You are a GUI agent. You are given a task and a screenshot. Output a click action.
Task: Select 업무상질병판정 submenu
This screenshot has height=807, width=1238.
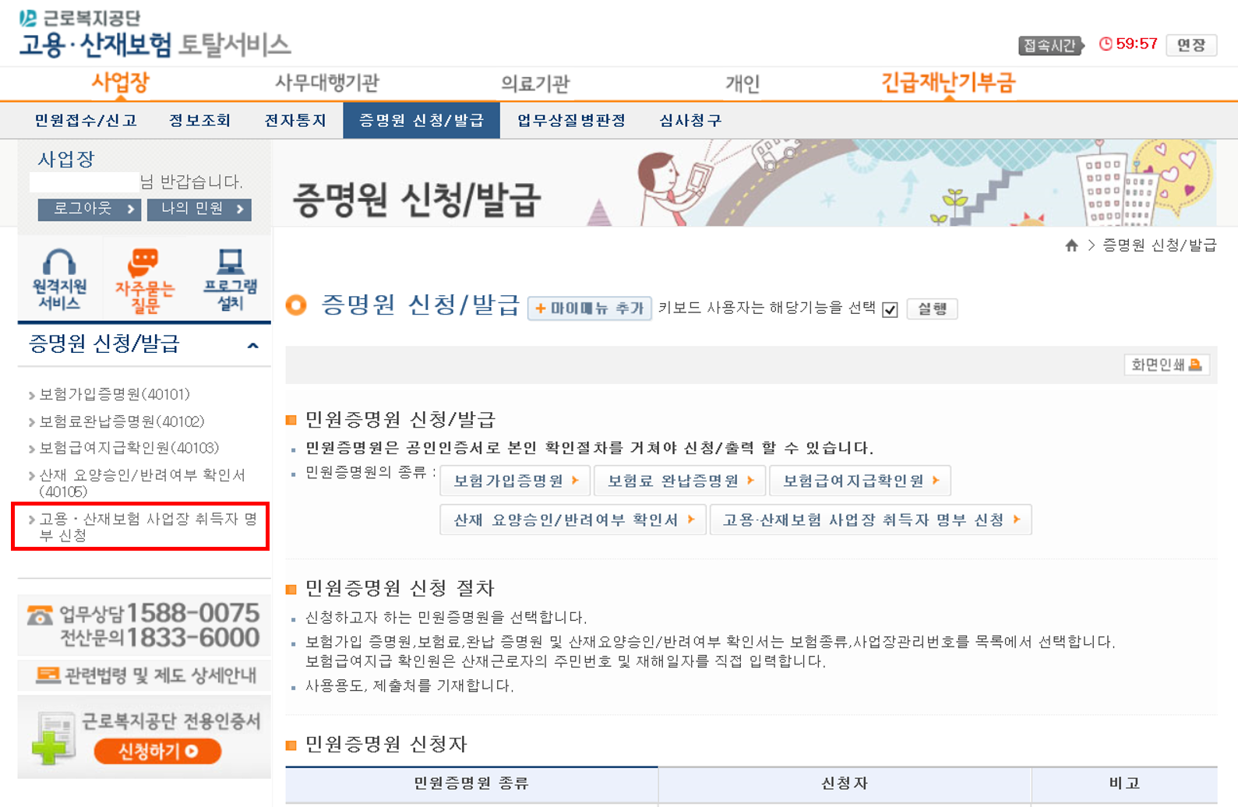(x=572, y=121)
